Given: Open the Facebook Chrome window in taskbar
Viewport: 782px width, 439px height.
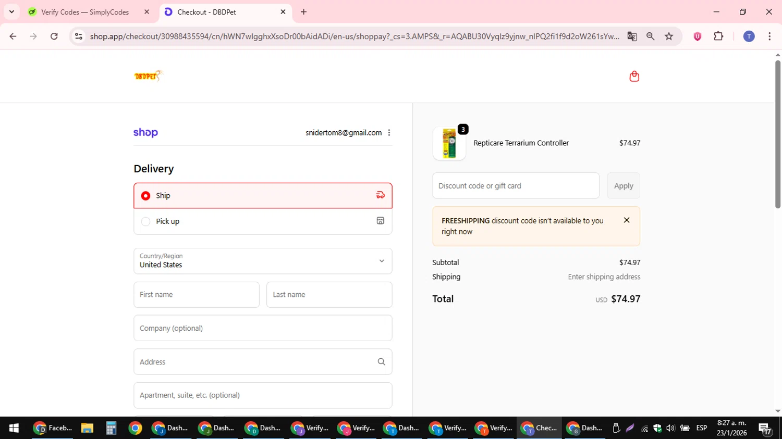Looking at the screenshot, I should tap(52, 428).
